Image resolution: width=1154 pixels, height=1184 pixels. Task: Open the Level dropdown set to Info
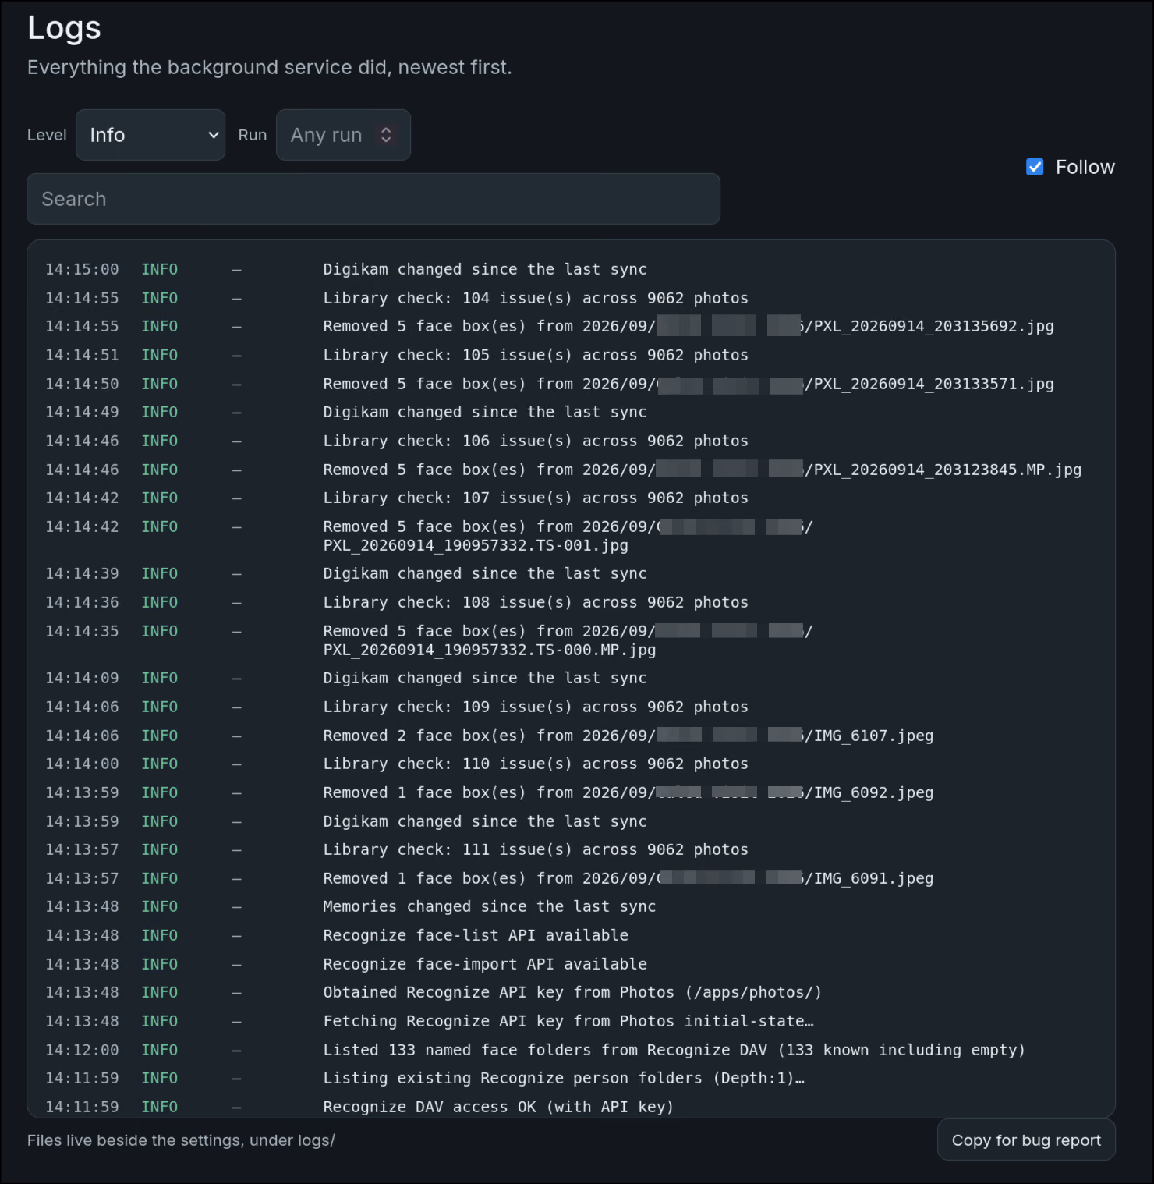pyautogui.click(x=150, y=135)
